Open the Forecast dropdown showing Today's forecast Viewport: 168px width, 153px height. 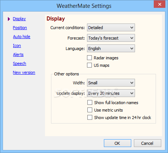(111, 38)
